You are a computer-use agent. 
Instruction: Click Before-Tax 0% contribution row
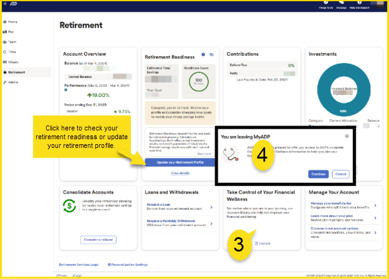tap(262, 65)
